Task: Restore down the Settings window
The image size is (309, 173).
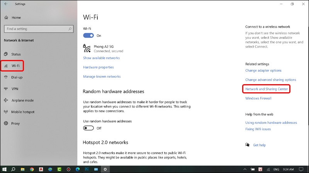Action: click(292, 4)
